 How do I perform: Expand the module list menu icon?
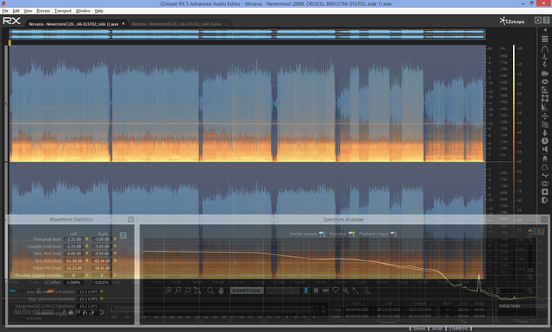point(544,39)
